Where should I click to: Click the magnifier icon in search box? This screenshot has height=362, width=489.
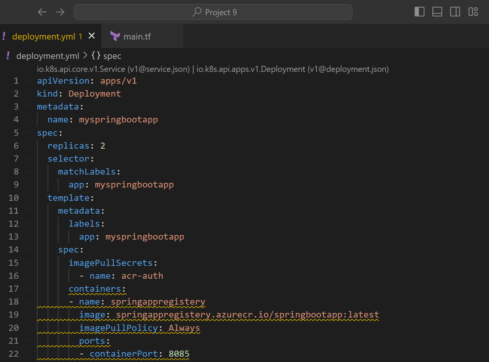point(197,12)
